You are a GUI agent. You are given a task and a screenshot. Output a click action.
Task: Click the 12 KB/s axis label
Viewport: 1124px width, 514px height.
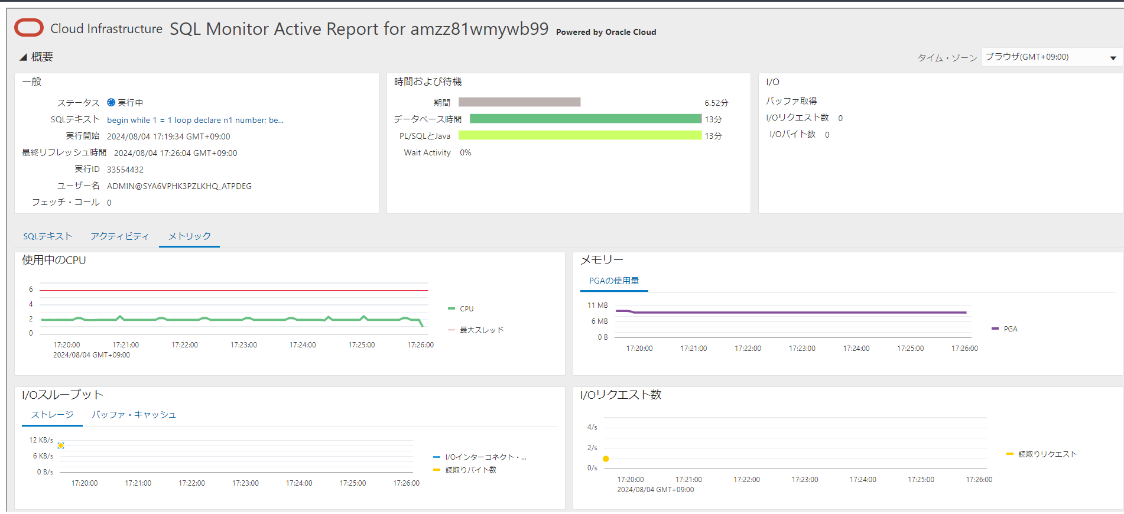[41, 440]
